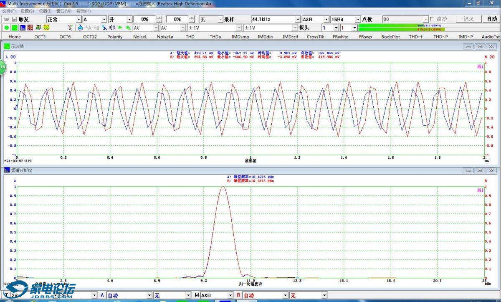Restore the oscilloscope panel window
Viewport: 501px width, 302px height.
point(480,46)
